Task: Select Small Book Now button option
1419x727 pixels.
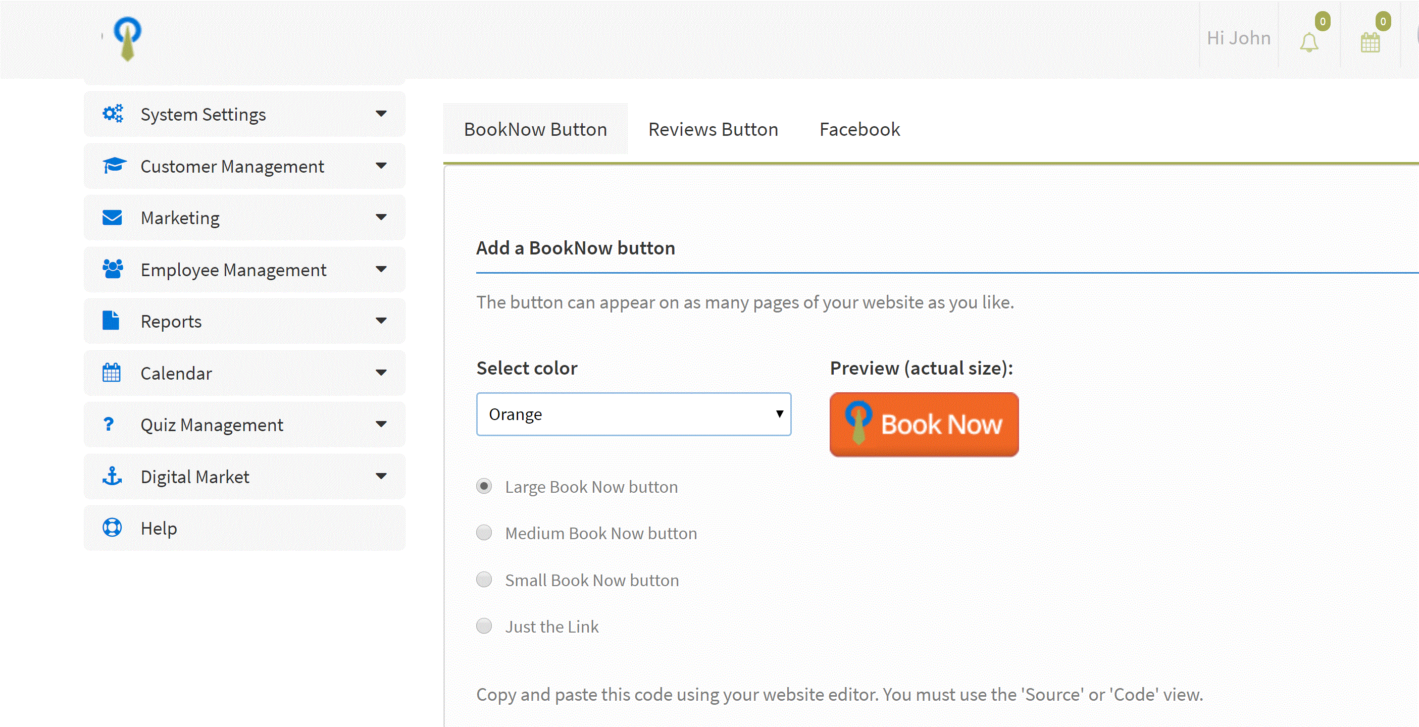Action: point(484,580)
